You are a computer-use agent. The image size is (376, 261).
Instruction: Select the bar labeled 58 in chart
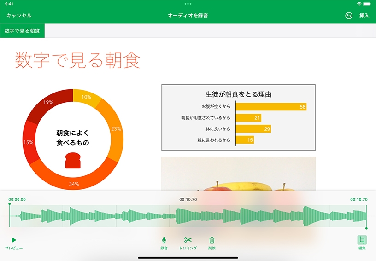(x=271, y=107)
